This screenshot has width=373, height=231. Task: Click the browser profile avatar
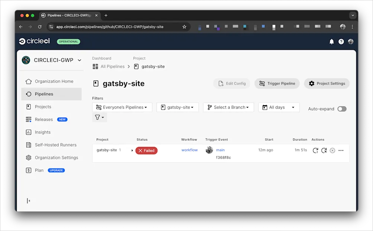tap(343, 27)
